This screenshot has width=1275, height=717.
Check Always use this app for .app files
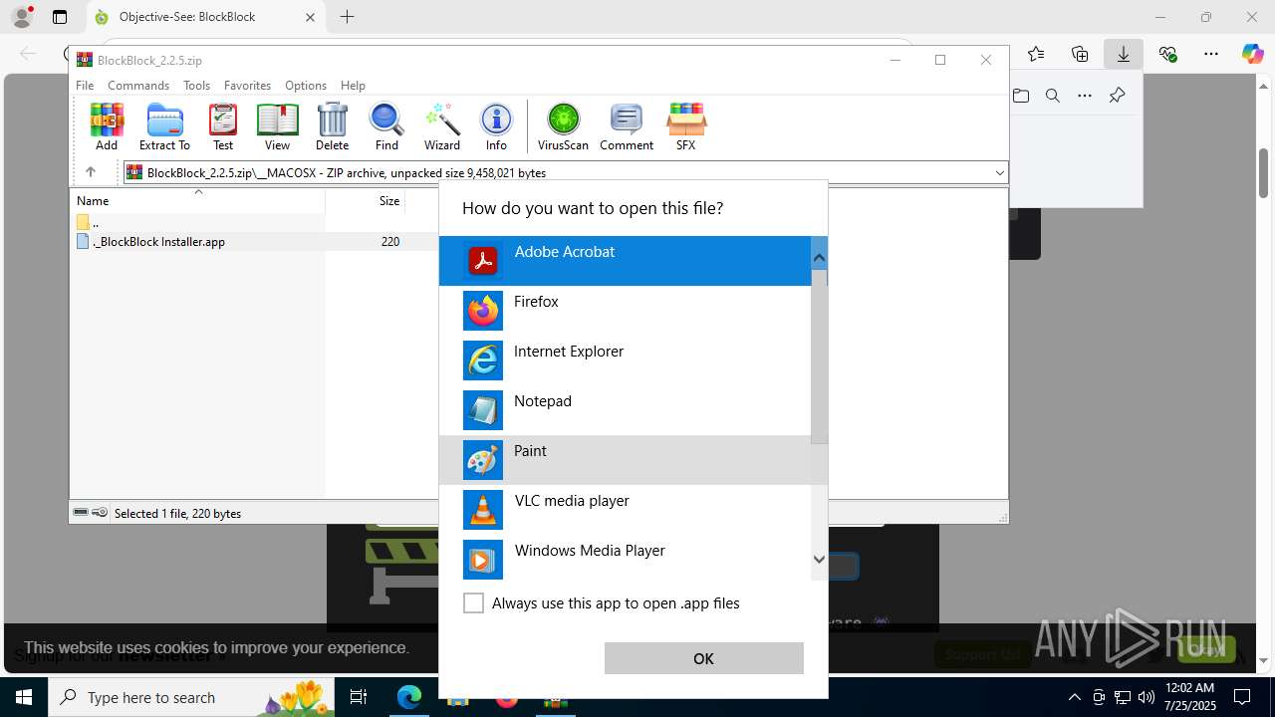point(474,603)
